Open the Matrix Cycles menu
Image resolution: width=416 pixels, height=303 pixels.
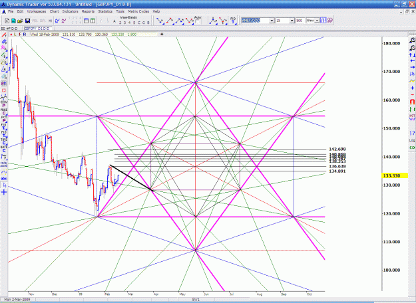pos(138,11)
